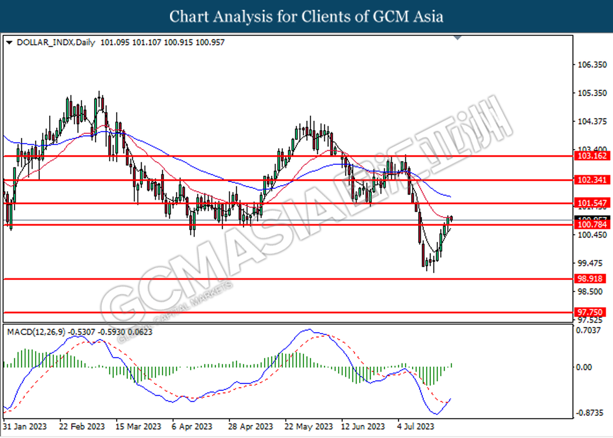Click the 22 Feb 2023 date label
This screenshot has height=438, width=613.
click(x=82, y=427)
